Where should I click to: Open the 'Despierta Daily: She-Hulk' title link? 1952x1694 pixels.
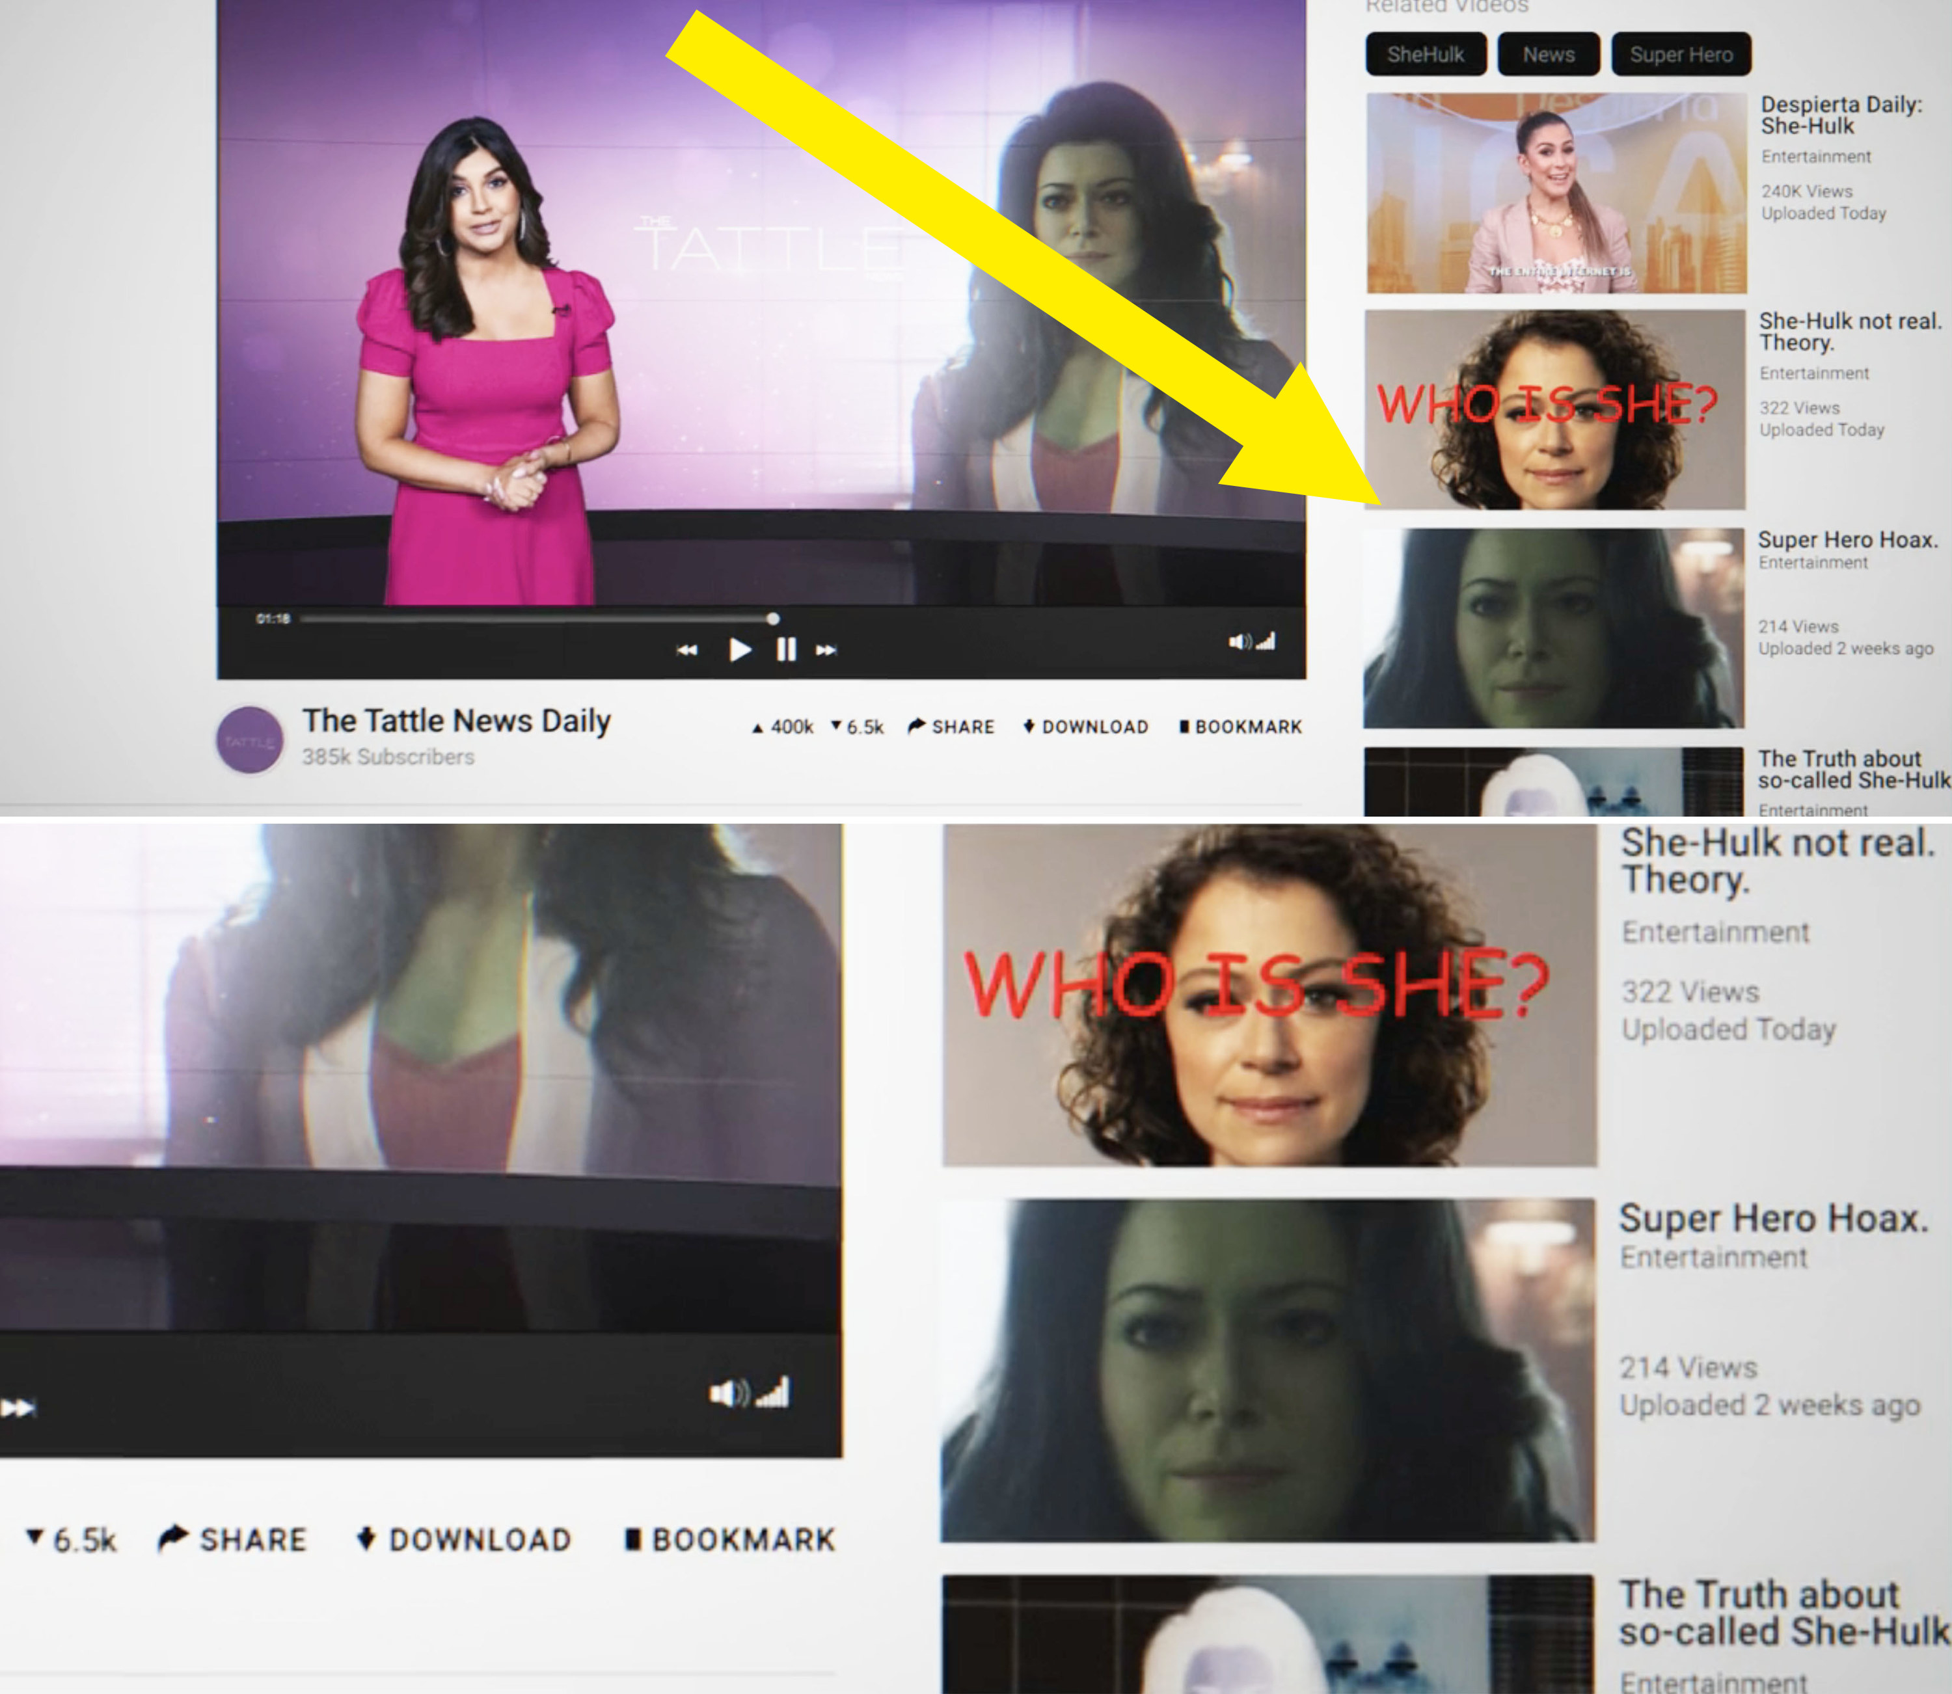[1841, 115]
